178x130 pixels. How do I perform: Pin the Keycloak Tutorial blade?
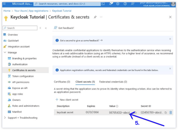(x=95, y=17)
